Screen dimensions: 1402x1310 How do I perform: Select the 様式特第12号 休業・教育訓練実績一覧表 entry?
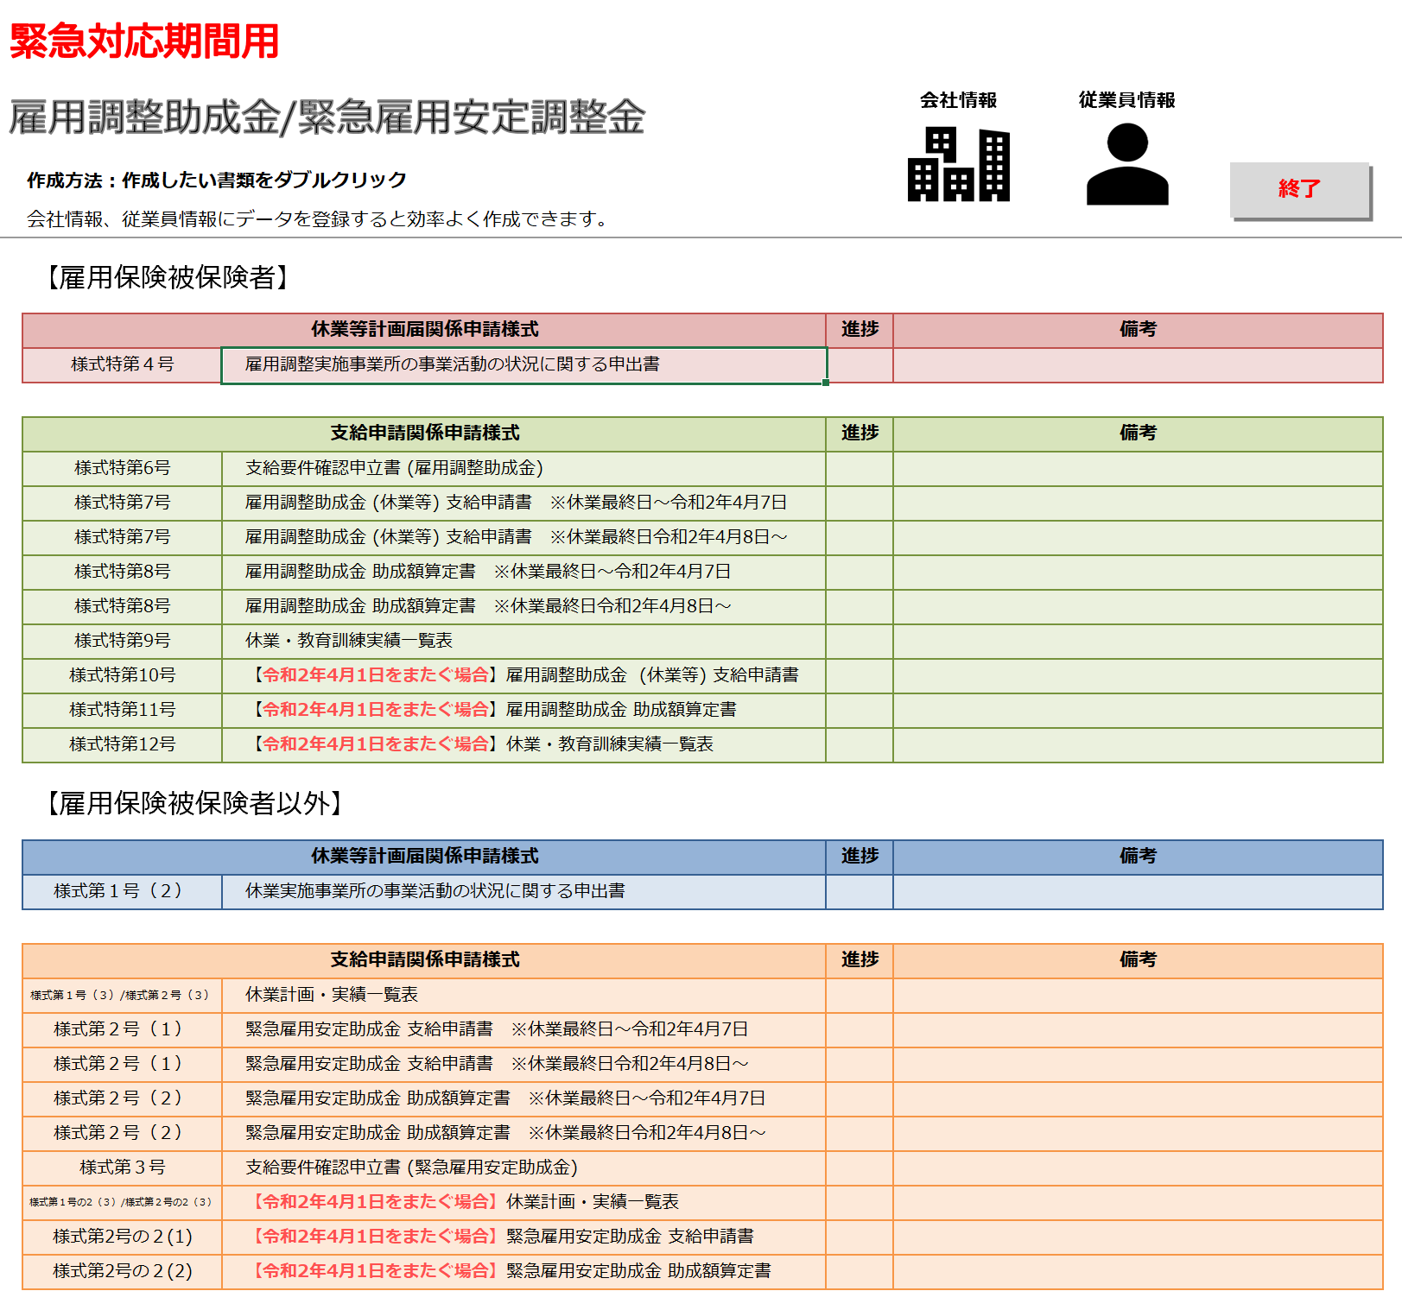[523, 745]
